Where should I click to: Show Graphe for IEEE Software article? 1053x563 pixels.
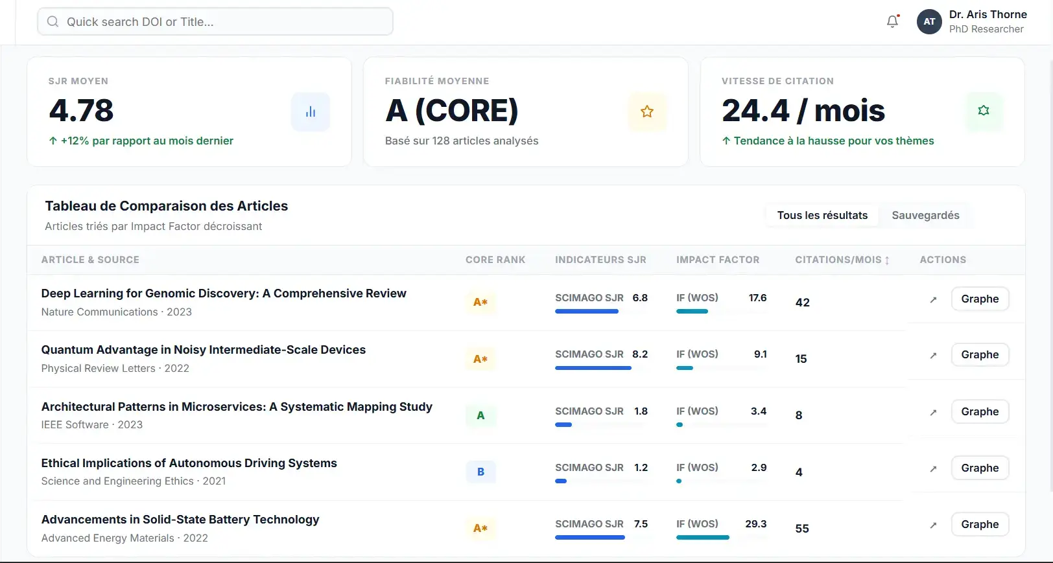coord(979,411)
